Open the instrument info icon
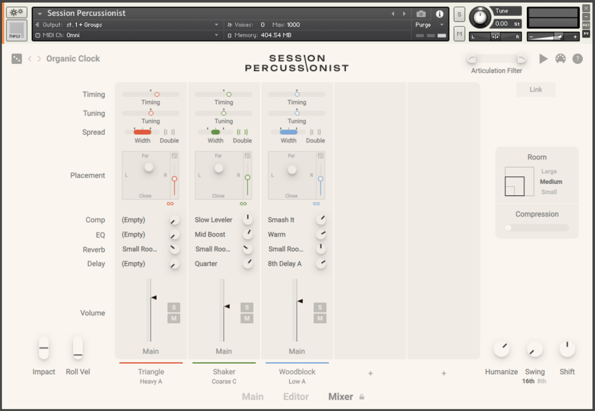 pos(439,14)
